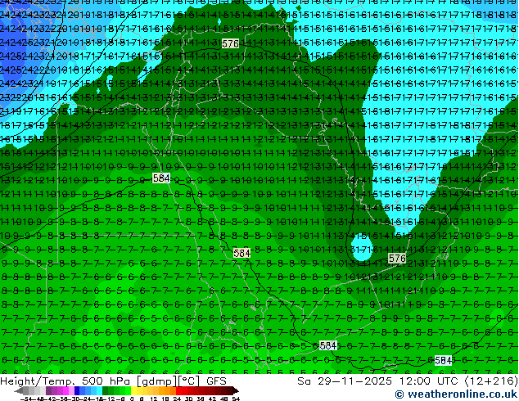Click the 576 contour label near the top
This screenshot has width=519, height=401.
click(x=231, y=43)
